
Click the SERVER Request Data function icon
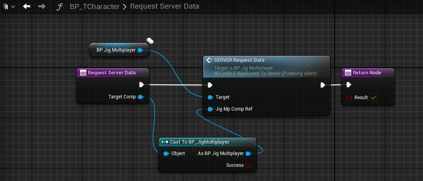click(x=209, y=60)
